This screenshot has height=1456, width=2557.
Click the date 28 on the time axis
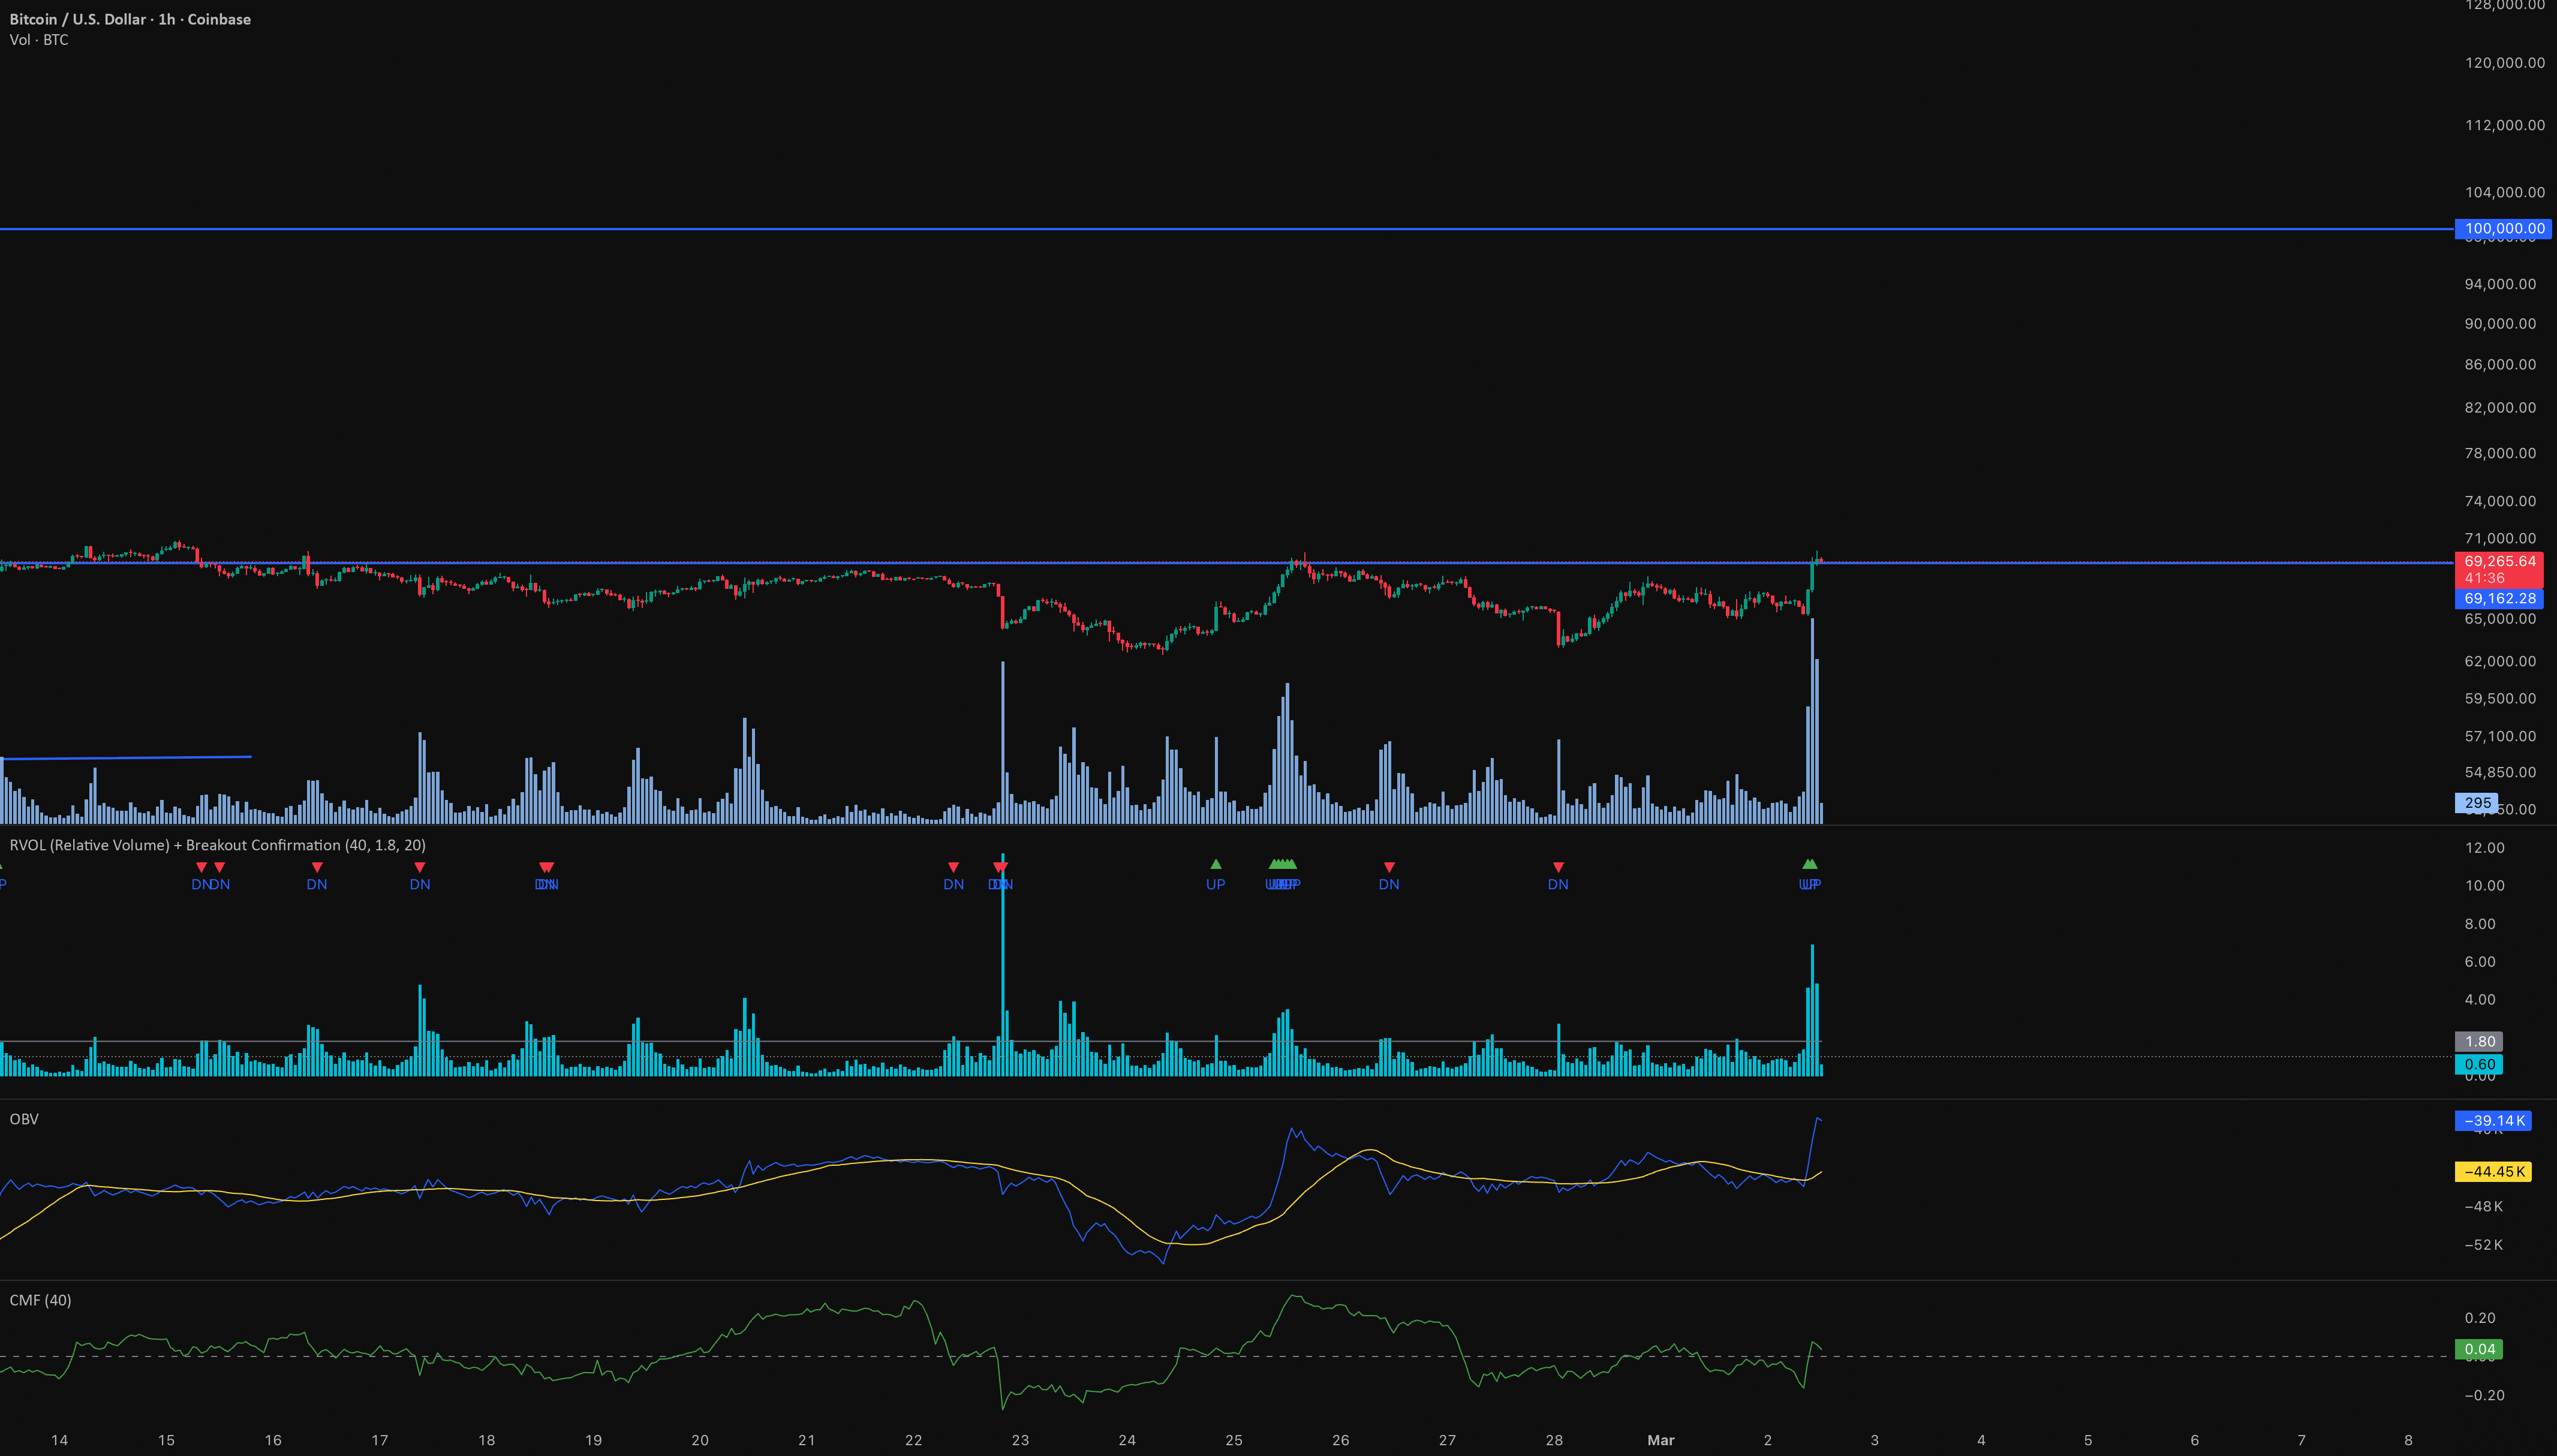pyautogui.click(x=1554, y=1440)
